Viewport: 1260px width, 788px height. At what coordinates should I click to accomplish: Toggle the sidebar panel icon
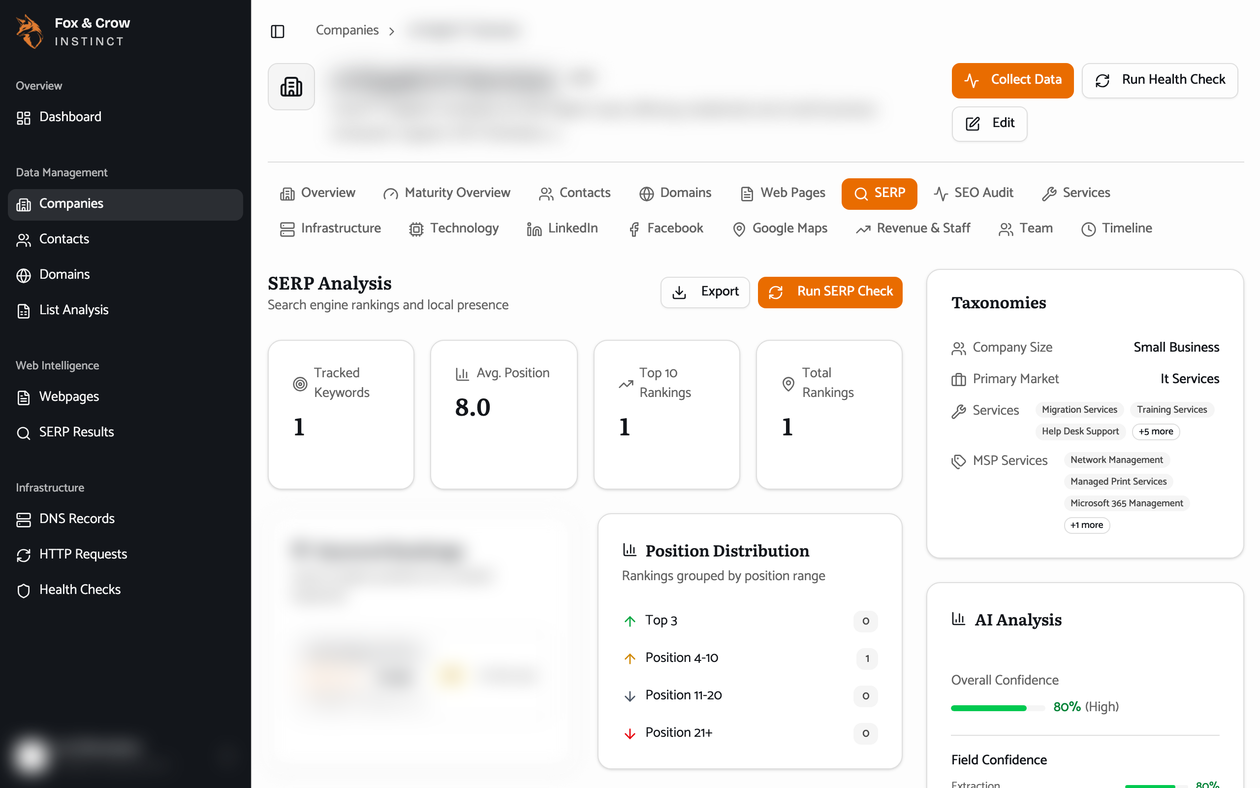tap(278, 31)
